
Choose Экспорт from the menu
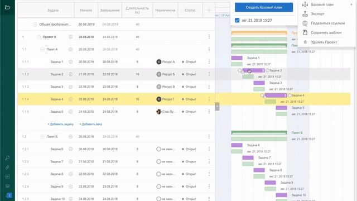[317, 14]
